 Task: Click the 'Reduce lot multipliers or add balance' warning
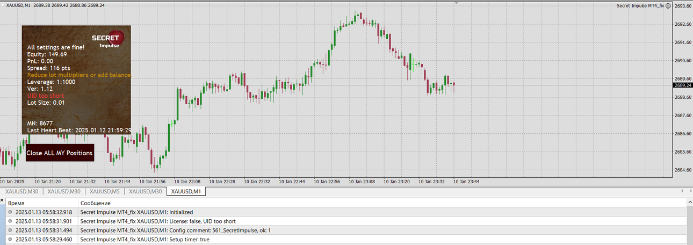tap(79, 75)
